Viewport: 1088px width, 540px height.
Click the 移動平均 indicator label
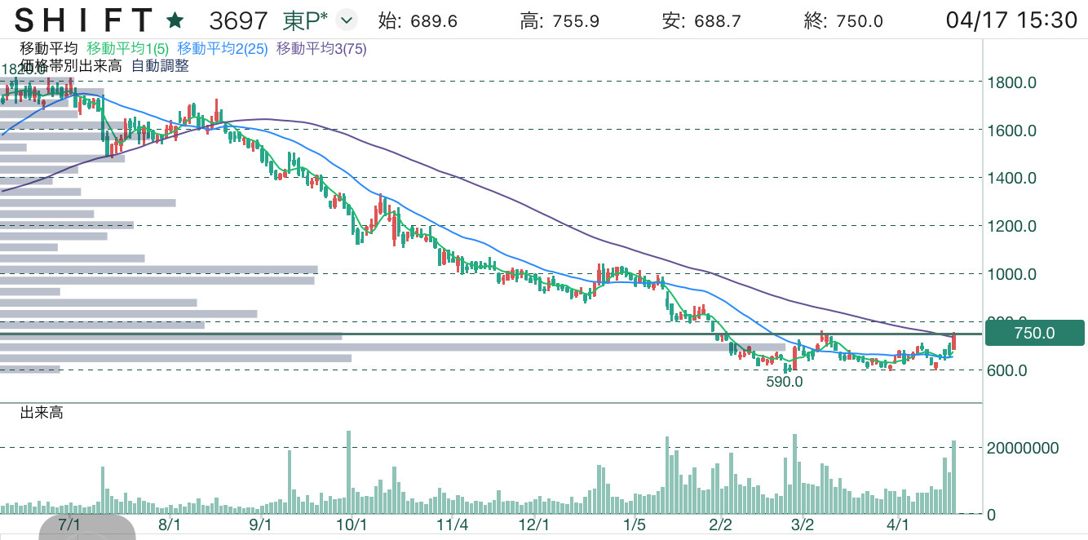[49, 49]
